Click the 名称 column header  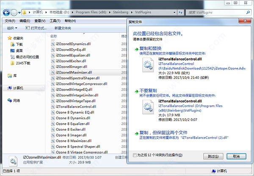coord(53,36)
